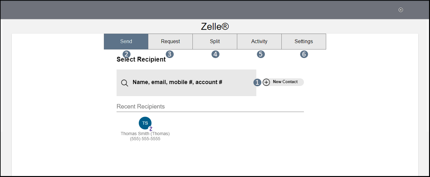Click the plus icon beside New Contact
Screen dimensions: 430x177
point(266,82)
